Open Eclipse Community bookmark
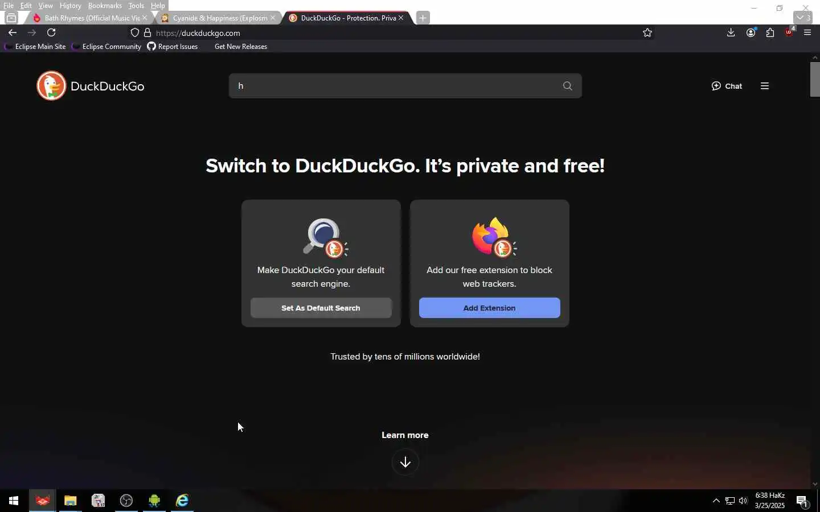The image size is (820, 512). (x=106, y=47)
